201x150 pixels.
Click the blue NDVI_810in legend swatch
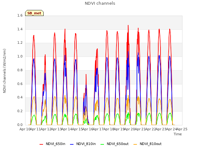pos(72,144)
